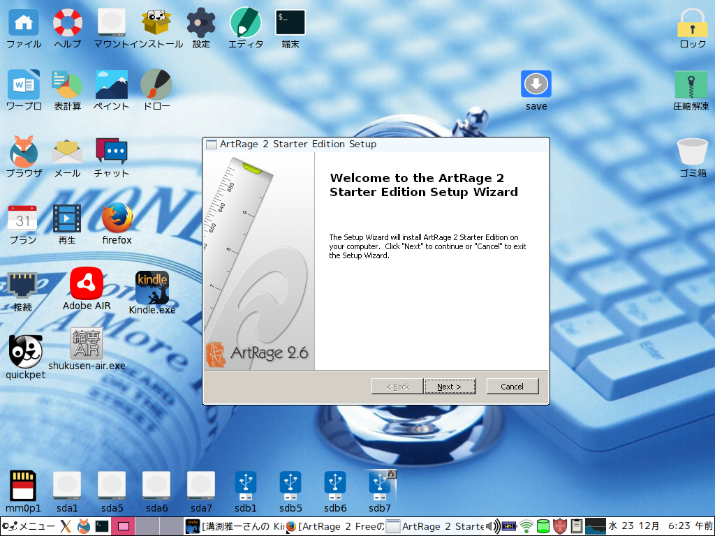715x536 pixels.
Task: Click the disabled Back button
Action: (x=397, y=386)
